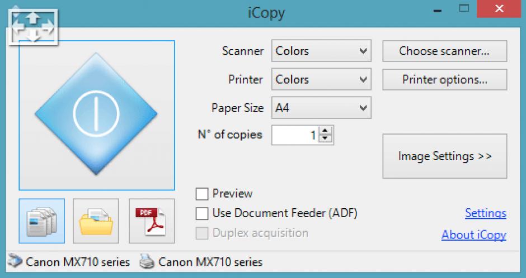Viewport: 526px width, 278px height.
Task: Increase number of copies with up arrow
Action: (x=325, y=131)
